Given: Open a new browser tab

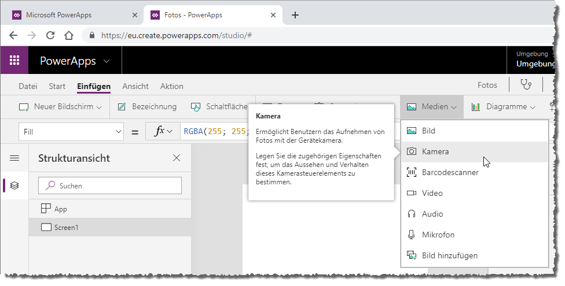Looking at the screenshot, I should click(295, 15).
